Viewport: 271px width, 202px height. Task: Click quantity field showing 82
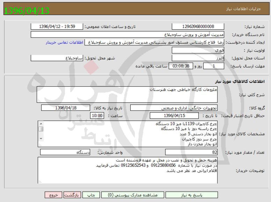[191, 152]
